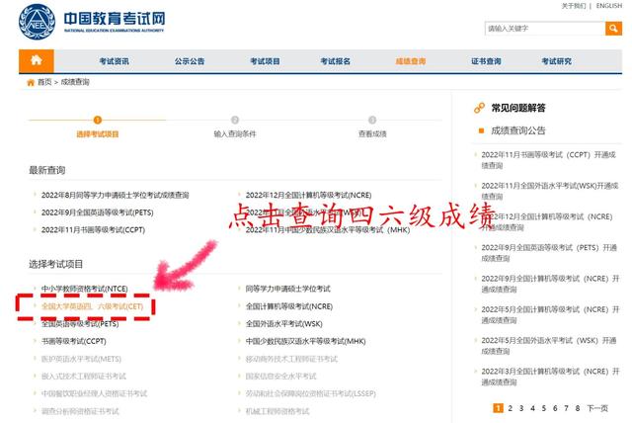
Task: Open the 考试资讯 menu
Action: tap(115, 61)
